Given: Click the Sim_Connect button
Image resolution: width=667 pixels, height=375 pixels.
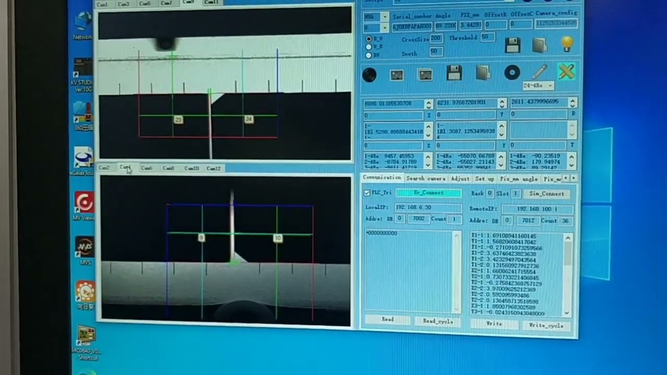Looking at the screenshot, I should click(547, 194).
